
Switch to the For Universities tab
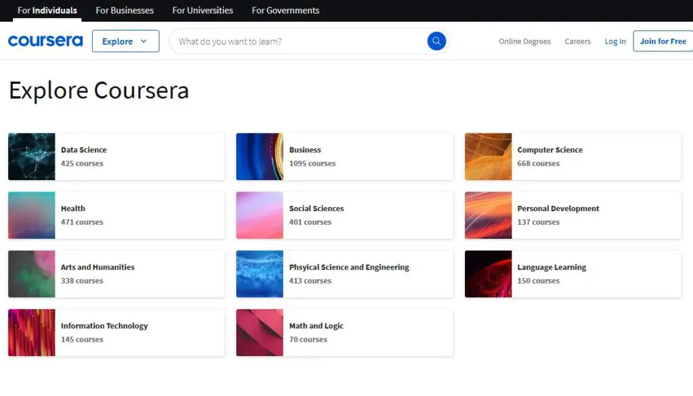pyautogui.click(x=202, y=10)
